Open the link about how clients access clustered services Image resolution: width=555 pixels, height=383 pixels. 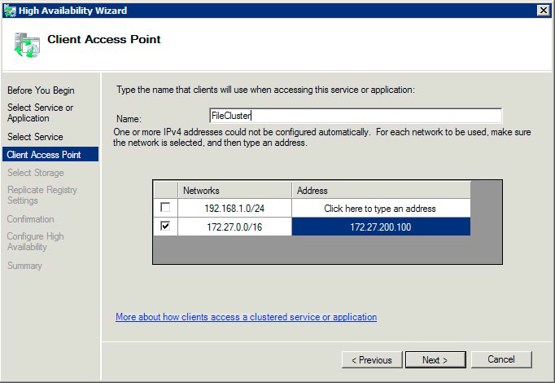[246, 317]
